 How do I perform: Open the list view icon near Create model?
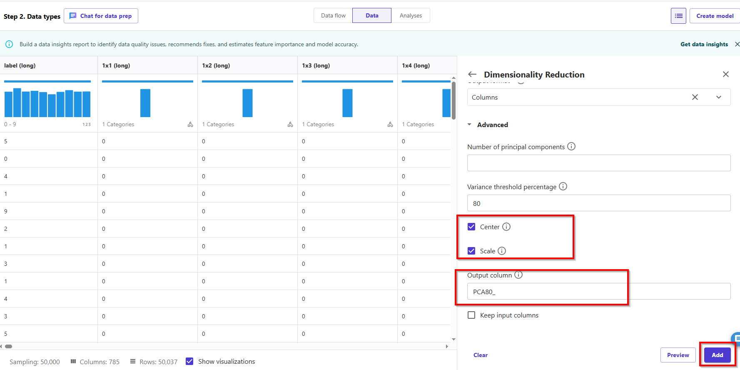coord(678,16)
